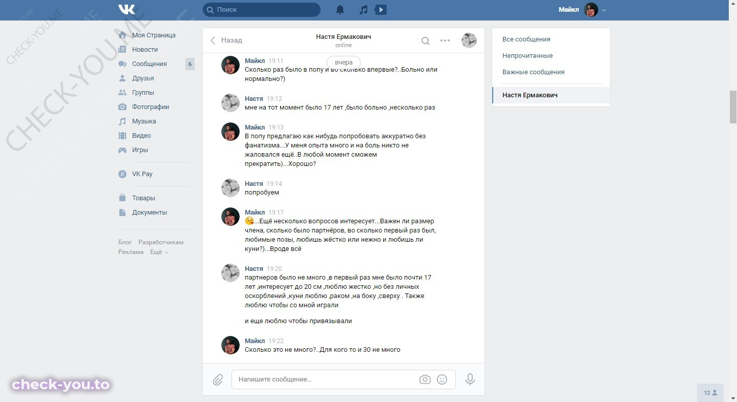The image size is (737, 402).
Task: Open Фотографии in sidebar
Action: pyautogui.click(x=151, y=107)
